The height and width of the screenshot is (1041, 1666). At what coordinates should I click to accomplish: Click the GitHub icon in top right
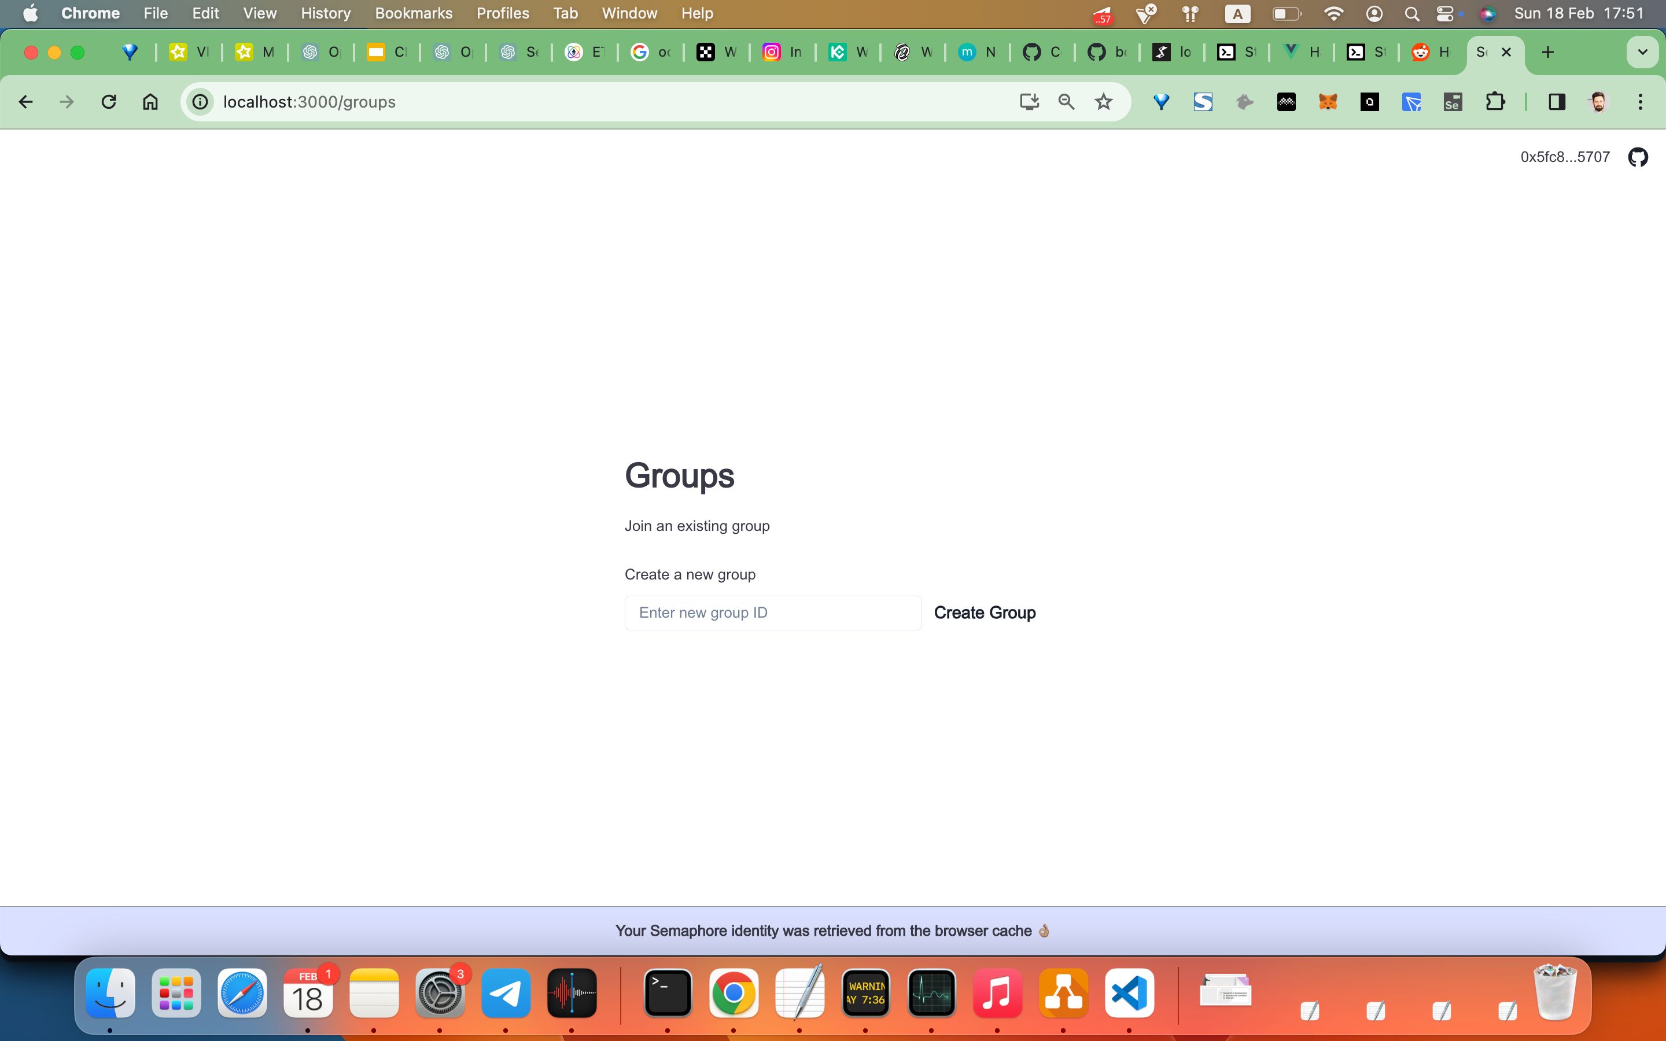1636,156
